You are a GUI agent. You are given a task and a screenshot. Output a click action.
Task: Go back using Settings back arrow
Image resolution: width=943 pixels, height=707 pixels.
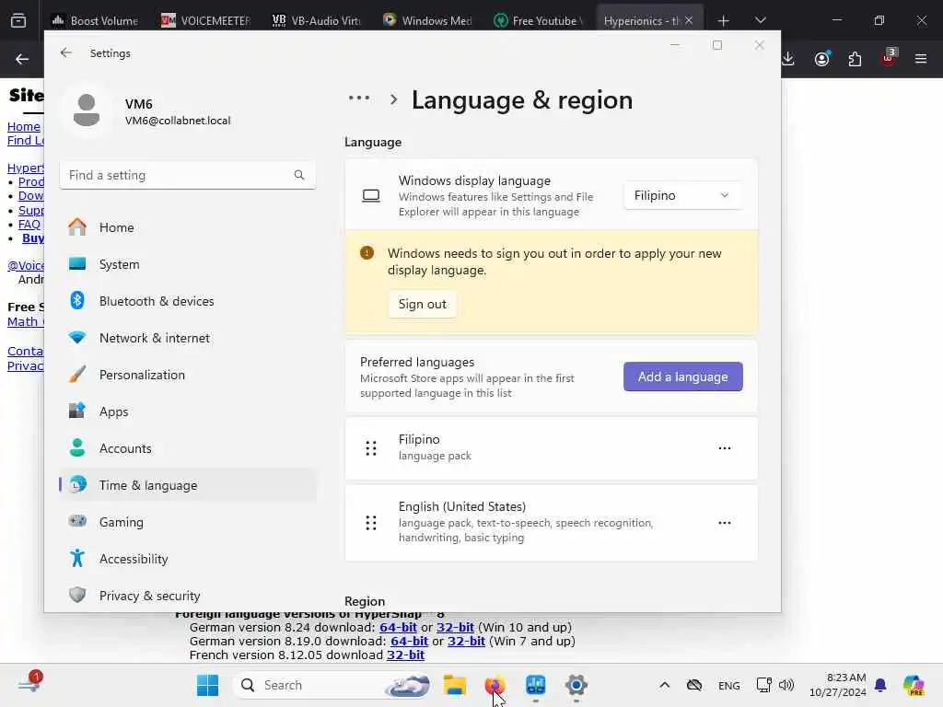(66, 52)
